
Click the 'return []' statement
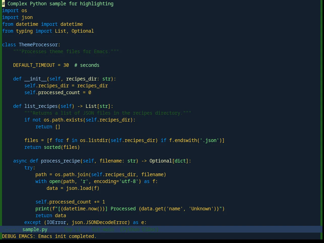48,127
